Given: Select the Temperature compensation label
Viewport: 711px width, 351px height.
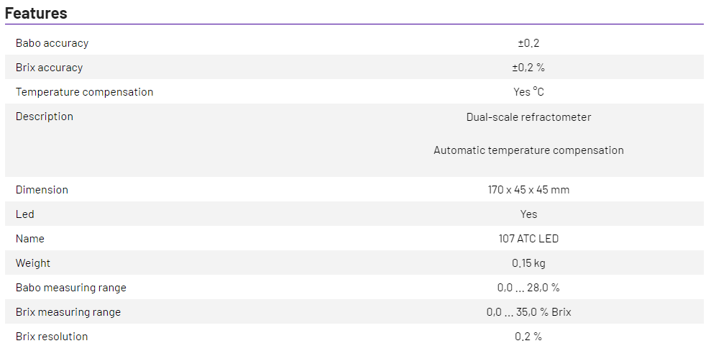Looking at the screenshot, I should click(84, 92).
